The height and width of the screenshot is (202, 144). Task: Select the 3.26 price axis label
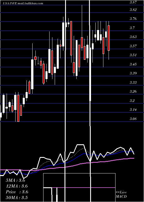pos(133,91)
